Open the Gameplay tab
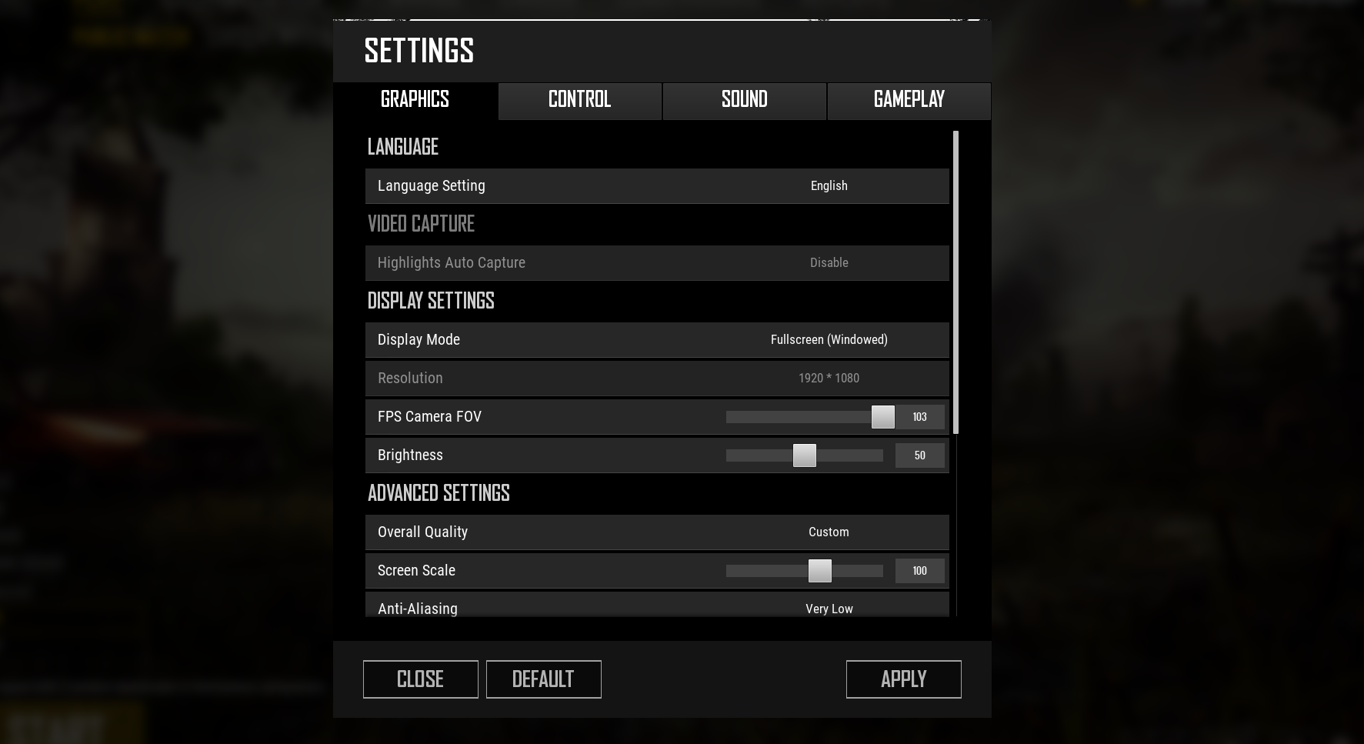Viewport: 1364px width, 744px height. pos(909,100)
